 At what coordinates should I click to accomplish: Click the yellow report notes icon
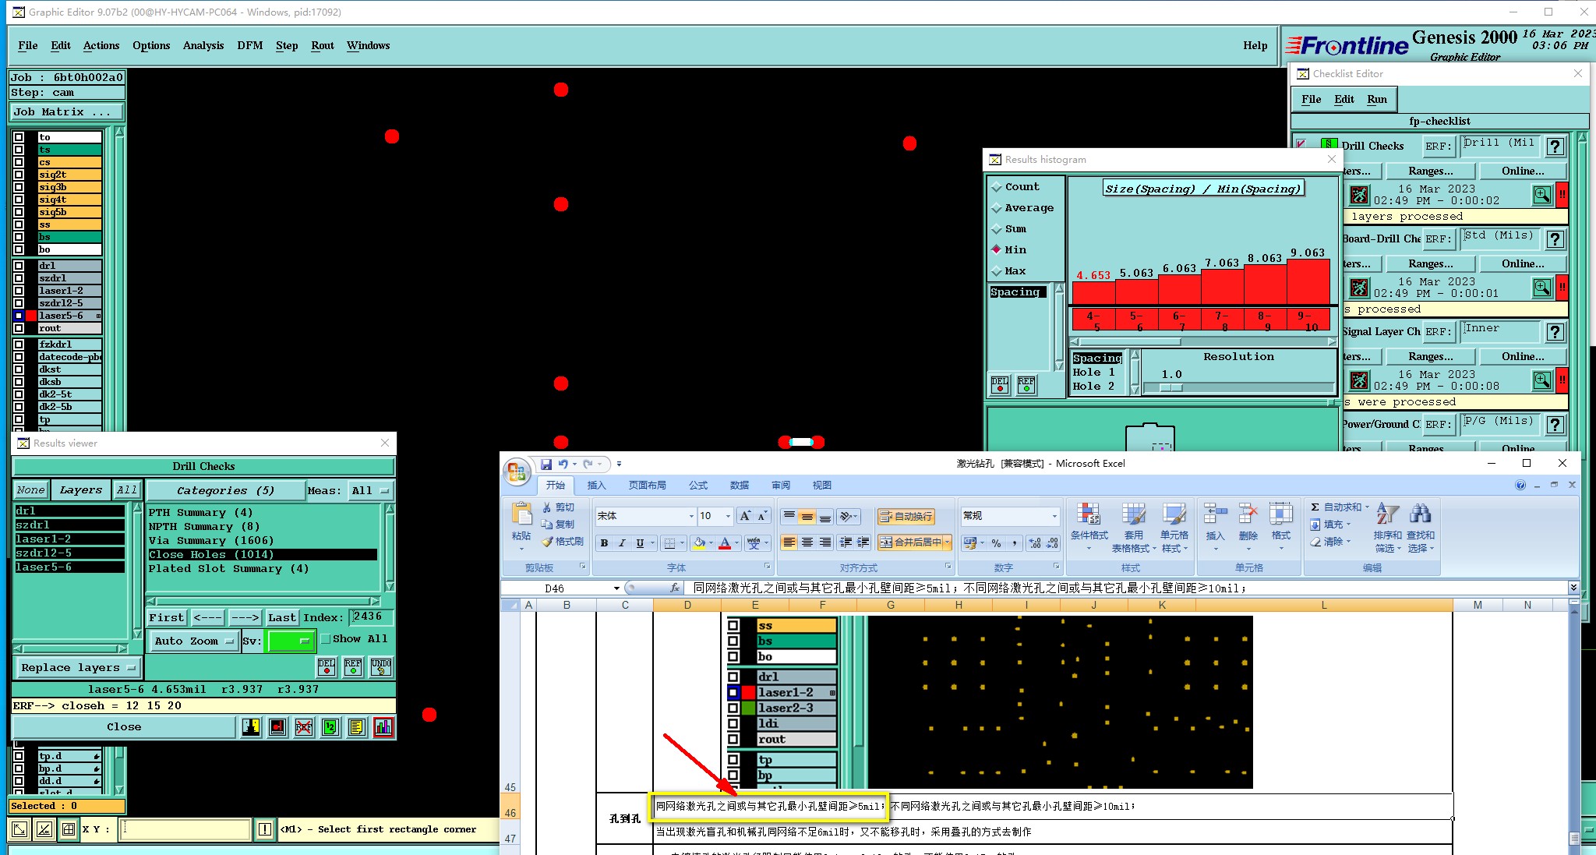[356, 727]
